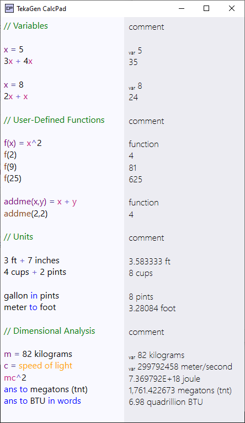Click the '3x + 4x' expression line

(18, 61)
